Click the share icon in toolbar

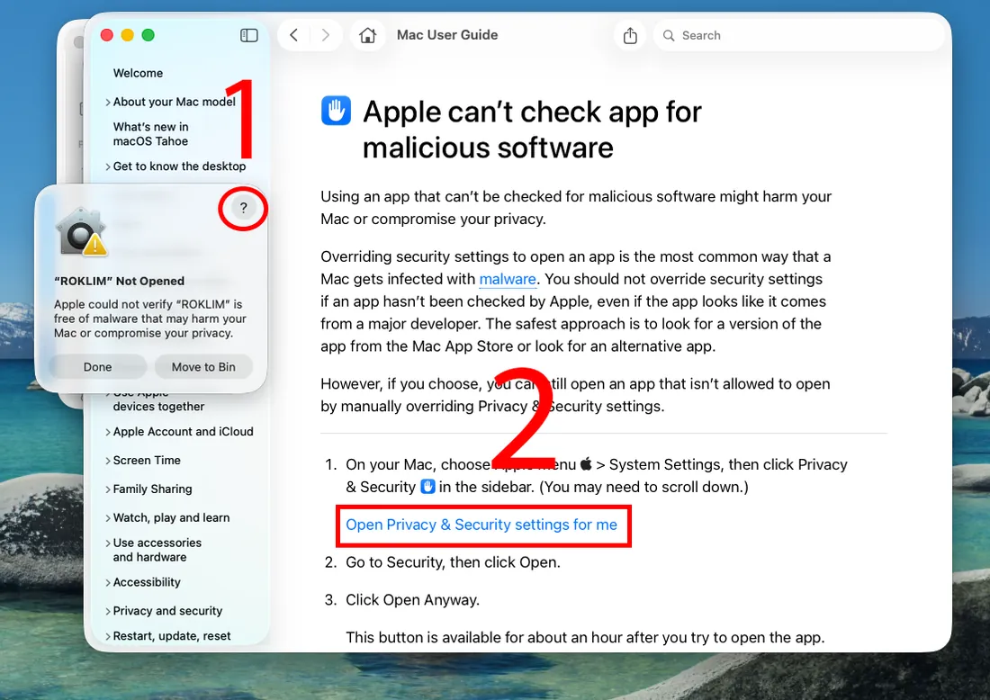[630, 35]
